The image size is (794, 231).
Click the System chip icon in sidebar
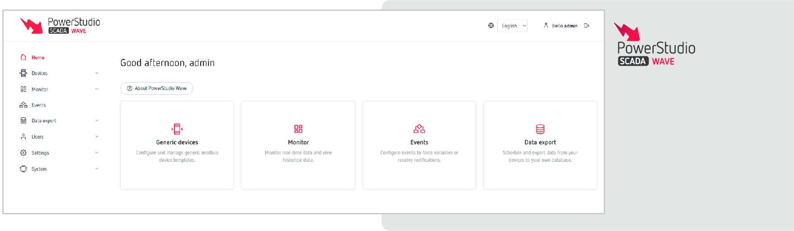(23, 169)
